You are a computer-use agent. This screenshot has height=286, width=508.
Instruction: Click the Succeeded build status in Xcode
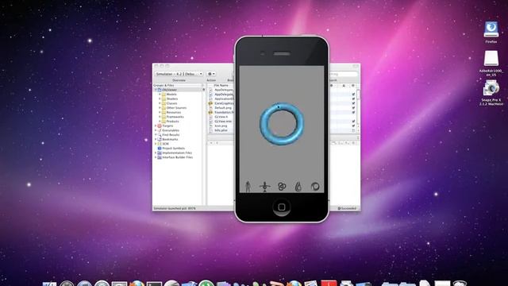coord(347,208)
